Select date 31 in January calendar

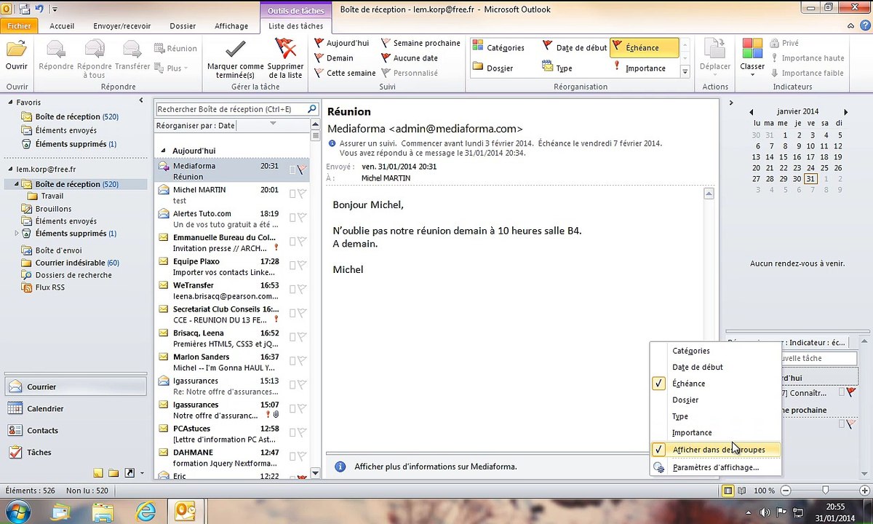[810, 178]
